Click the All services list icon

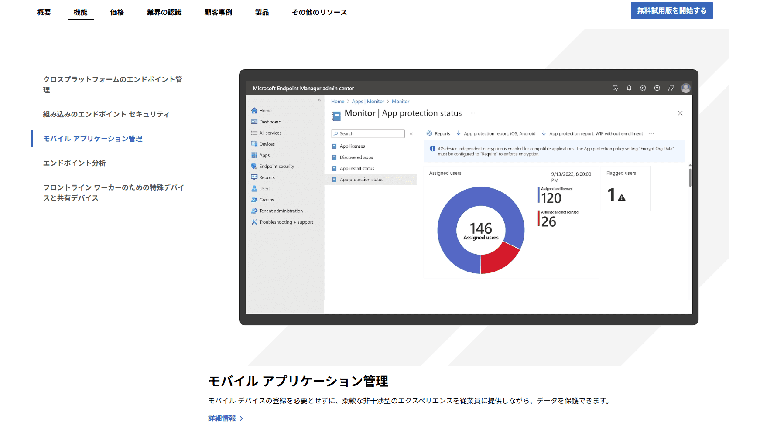point(254,133)
